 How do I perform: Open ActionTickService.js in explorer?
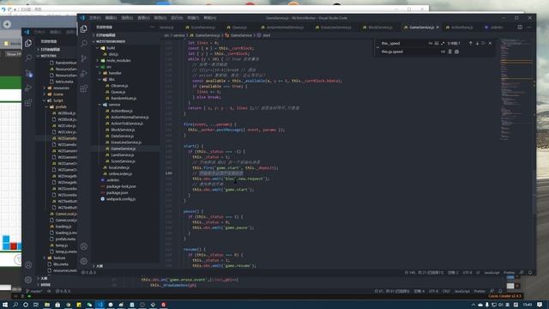coord(127,124)
